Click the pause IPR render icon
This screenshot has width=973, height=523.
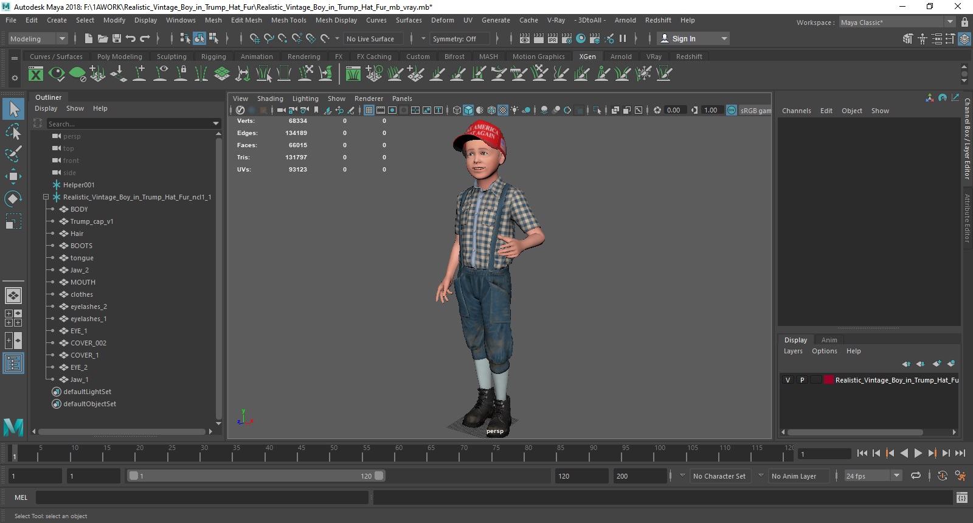click(x=623, y=38)
